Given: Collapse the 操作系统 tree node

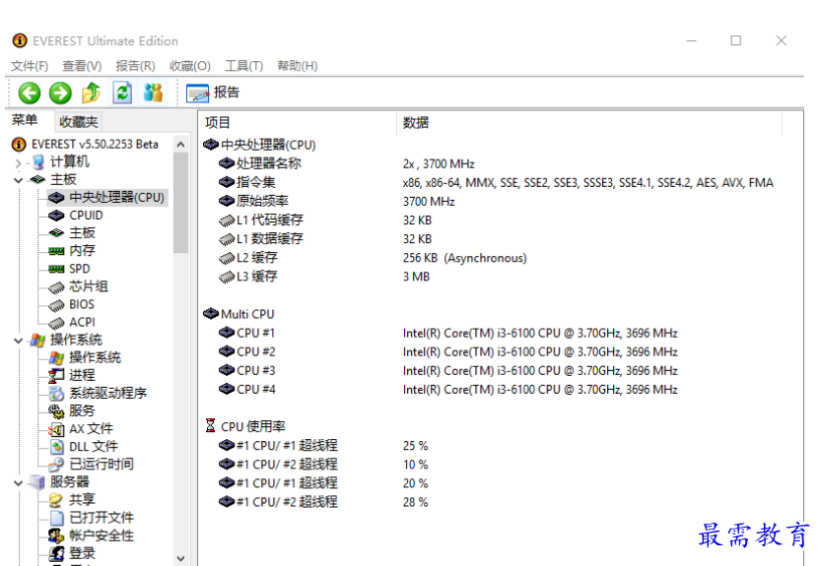Looking at the screenshot, I should pos(19,341).
